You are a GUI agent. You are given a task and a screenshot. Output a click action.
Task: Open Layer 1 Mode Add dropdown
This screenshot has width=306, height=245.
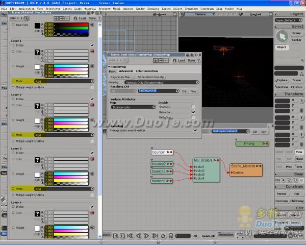pos(64,81)
